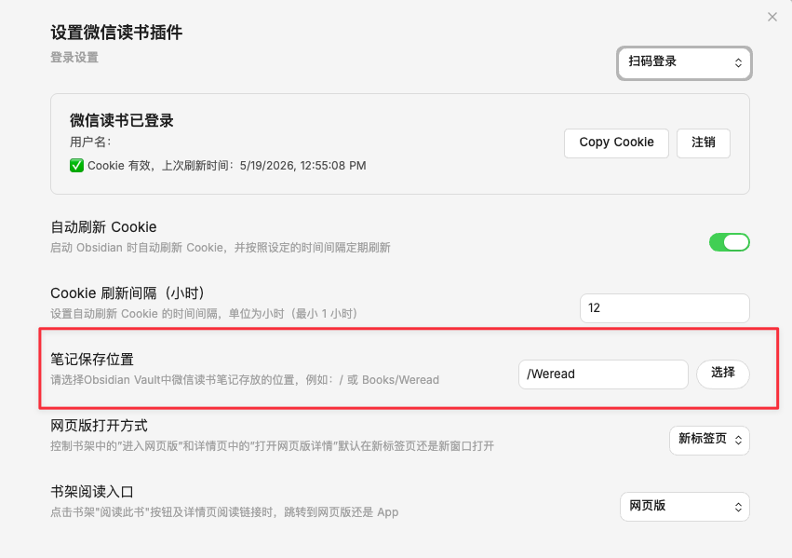Open the 新标签页 web open mode dropdown
The image size is (792, 558).
point(709,441)
